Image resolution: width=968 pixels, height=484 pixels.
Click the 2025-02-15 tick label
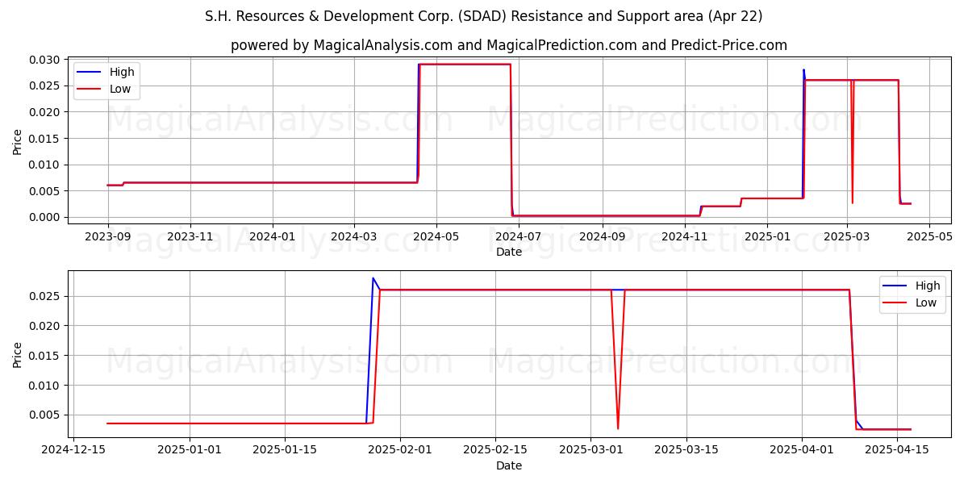(496, 450)
